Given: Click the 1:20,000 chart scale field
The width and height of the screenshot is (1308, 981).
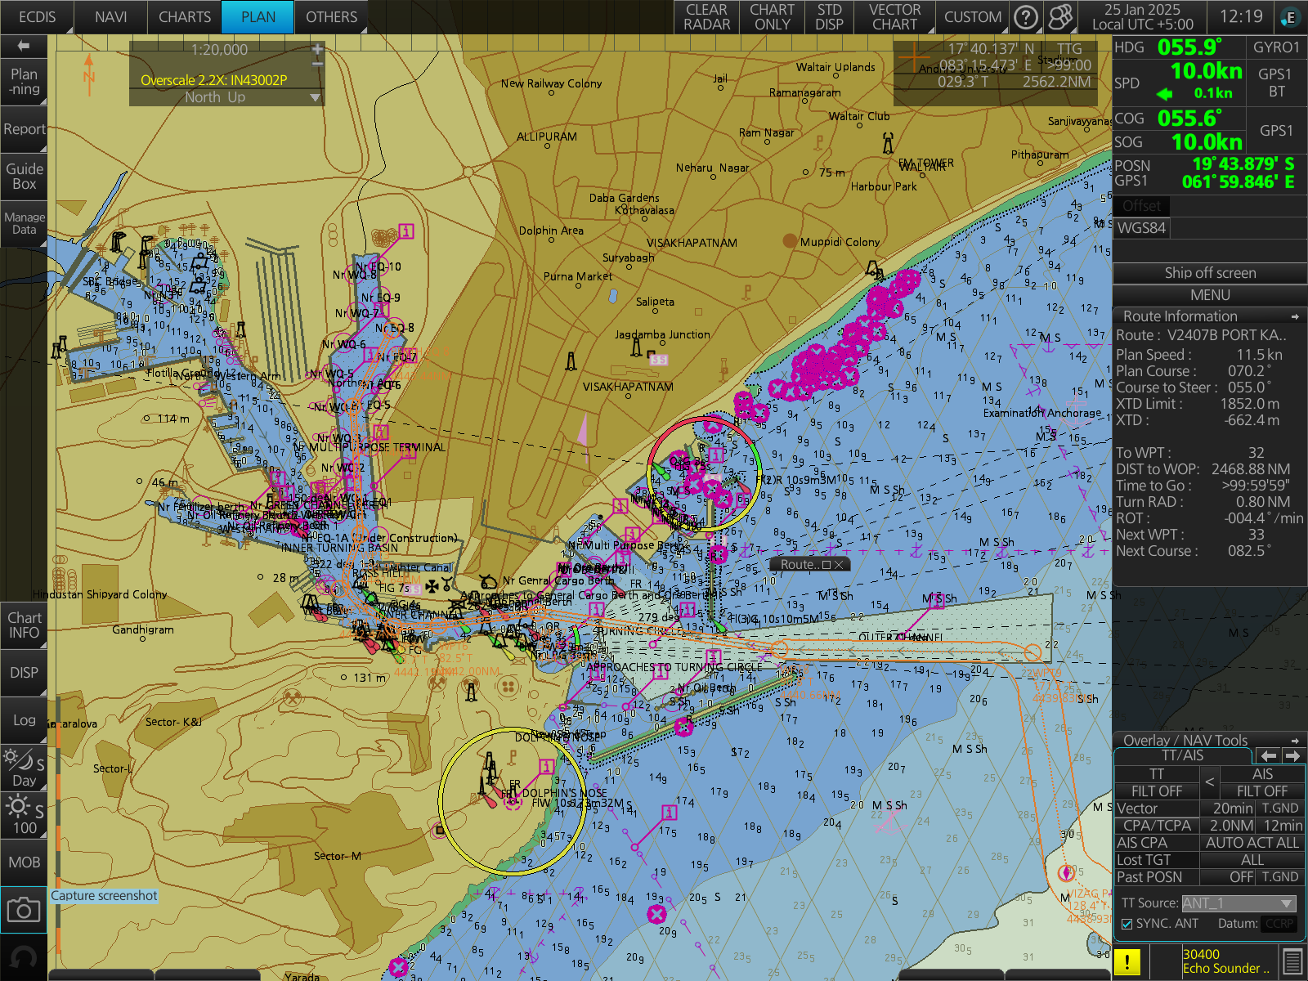Looking at the screenshot, I should 219,50.
